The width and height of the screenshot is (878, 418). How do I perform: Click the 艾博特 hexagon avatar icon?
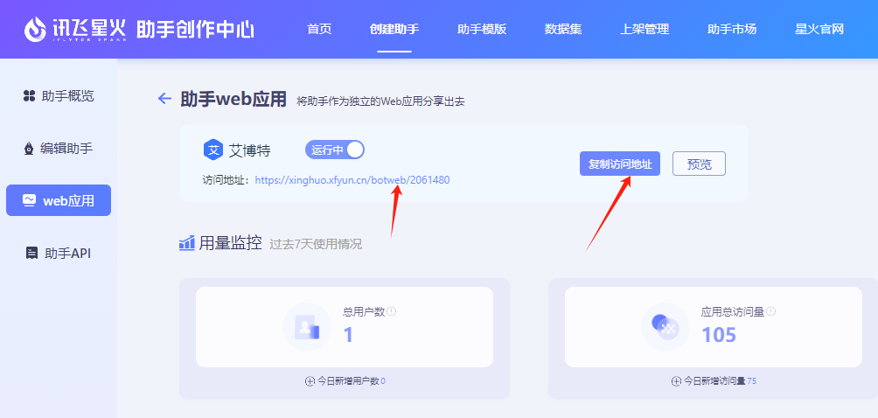click(213, 150)
